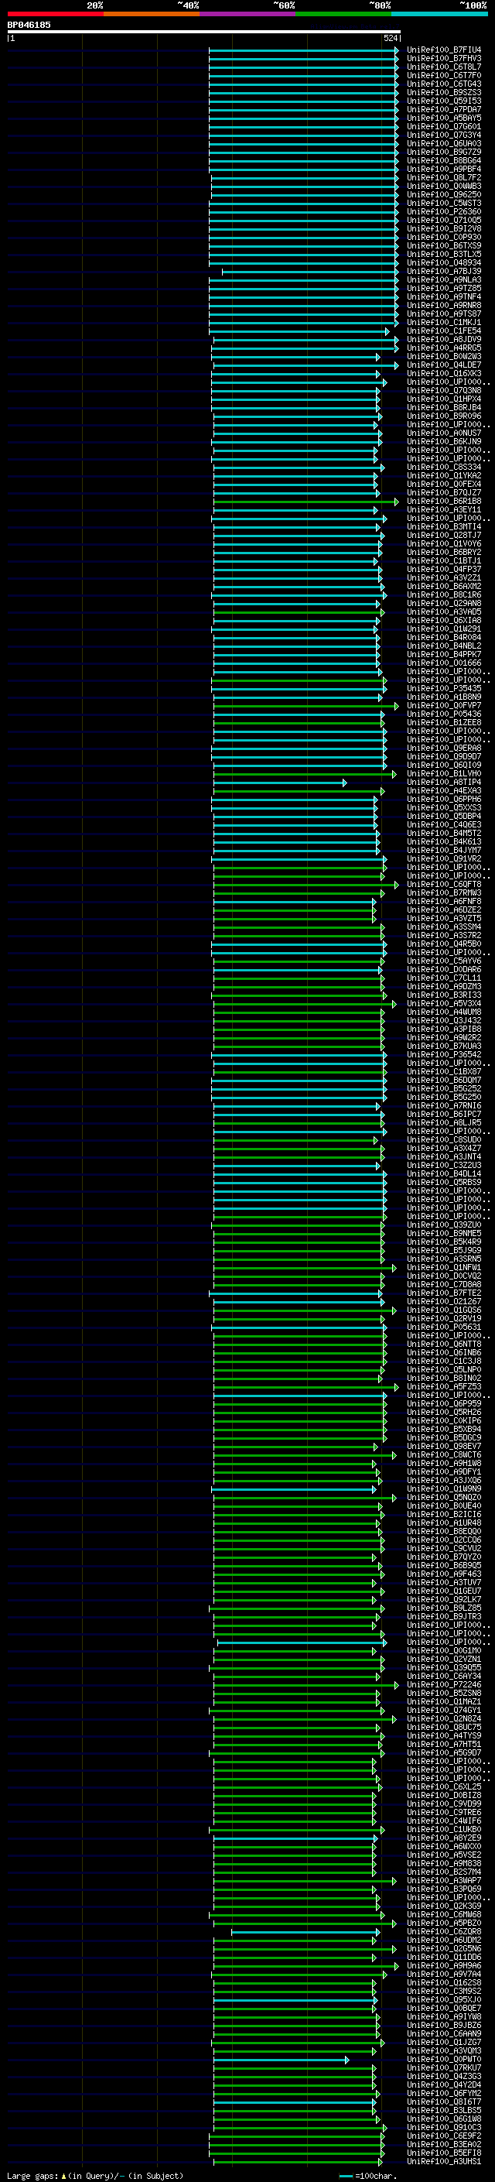Open hit UniRef100_C6TG43
495x2182 pixels.
click(x=444, y=84)
